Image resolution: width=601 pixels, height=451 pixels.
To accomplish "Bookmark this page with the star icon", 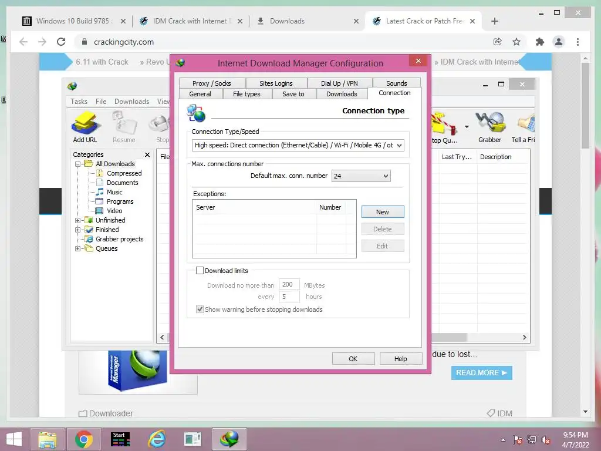I will [x=516, y=42].
